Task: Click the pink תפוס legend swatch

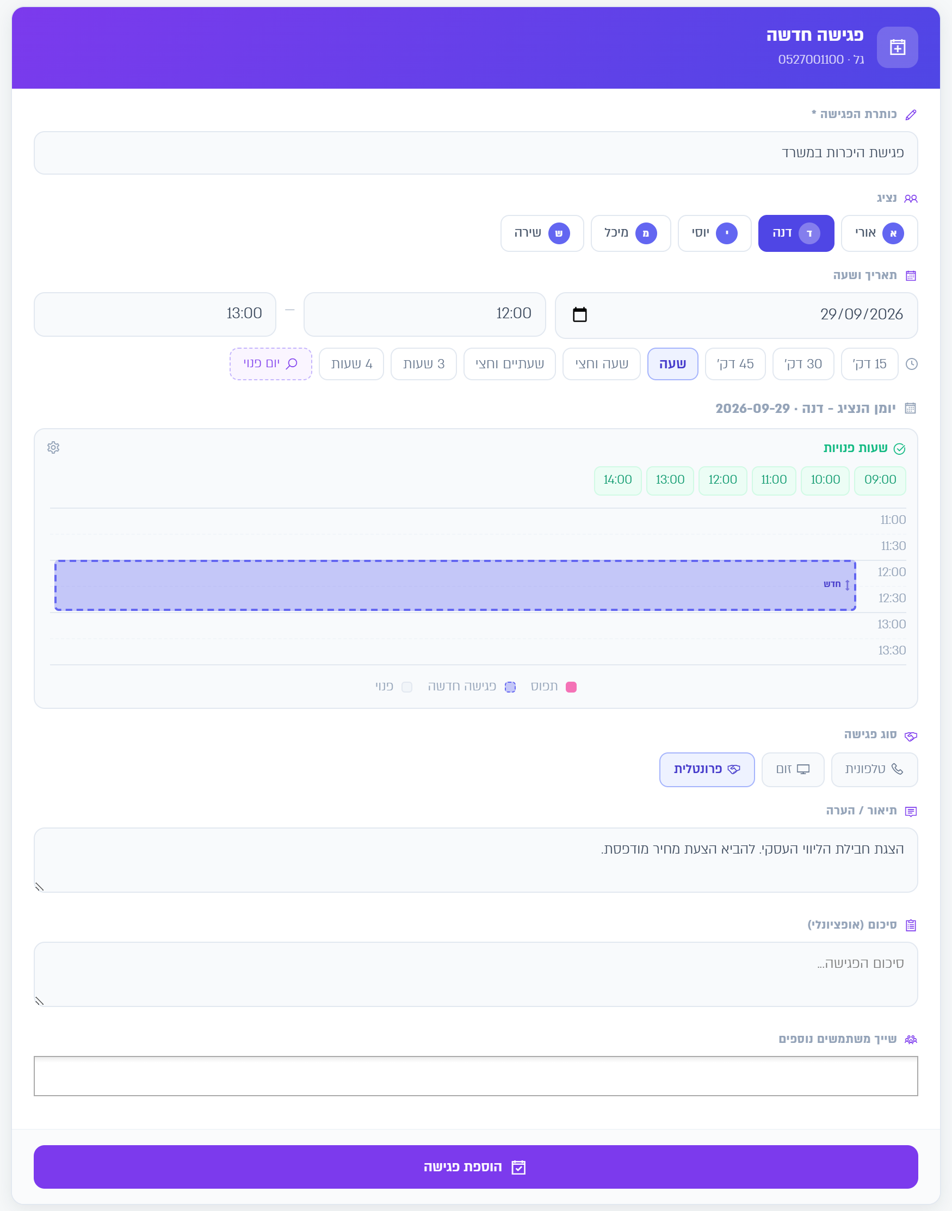Action: [571, 687]
